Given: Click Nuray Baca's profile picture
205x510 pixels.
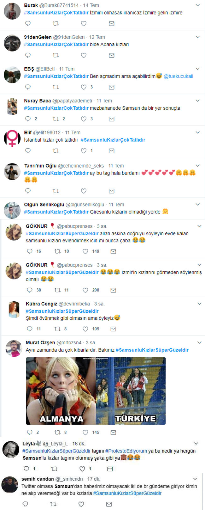Looking at the screenshot, I should click(12, 107).
